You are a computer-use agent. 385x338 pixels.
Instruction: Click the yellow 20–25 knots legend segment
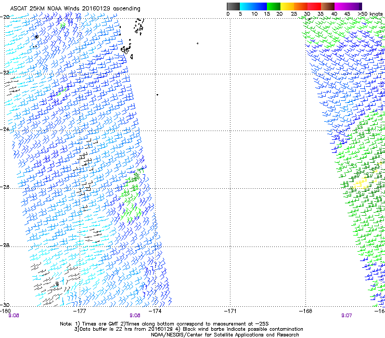tap(287, 6)
